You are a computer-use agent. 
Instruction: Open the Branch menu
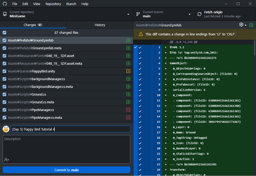71,4
